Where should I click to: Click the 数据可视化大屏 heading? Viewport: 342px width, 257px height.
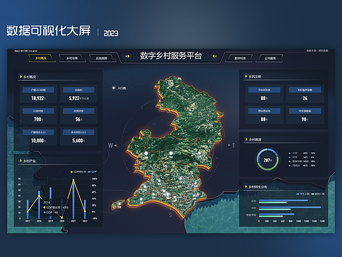(48, 30)
